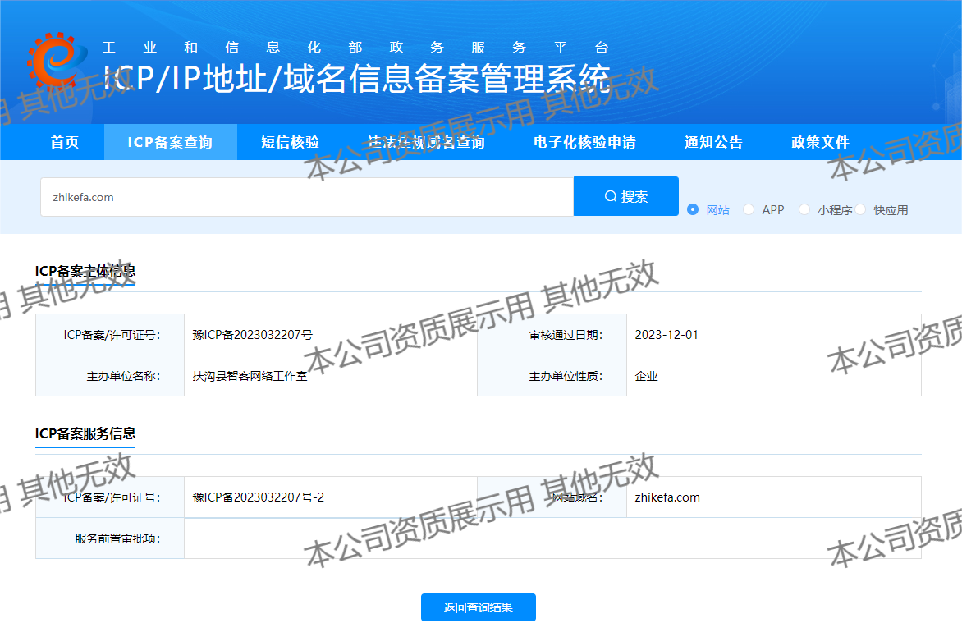The width and height of the screenshot is (962, 637).
Task: Open the 违法违规网站查询 tab
Action: point(426,142)
